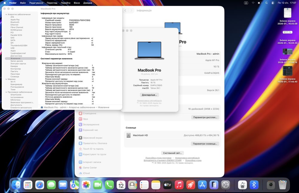Open Notes from the Dock
Screen dimensions: 299x193
(x=156, y=185)
